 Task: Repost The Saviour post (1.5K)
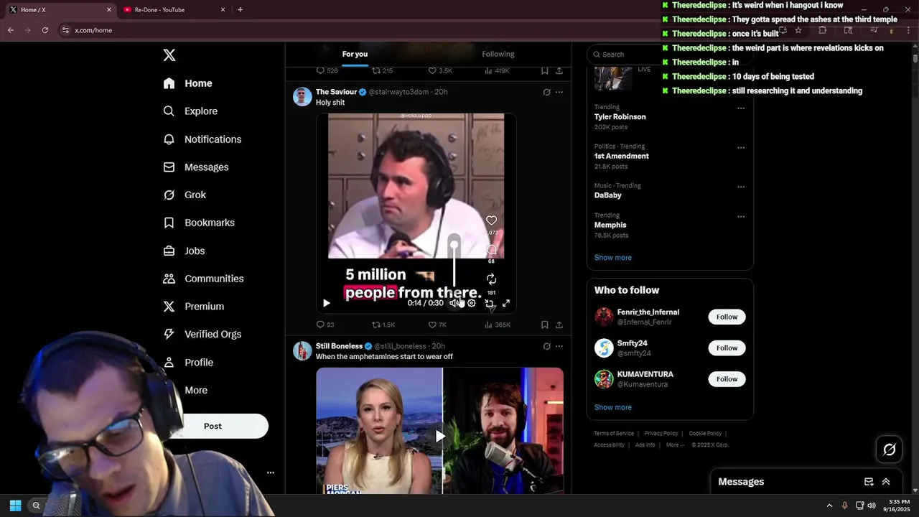pos(383,325)
